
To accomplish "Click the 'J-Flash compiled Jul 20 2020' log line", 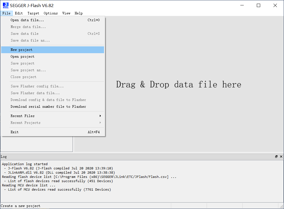I will tap(58, 168).
